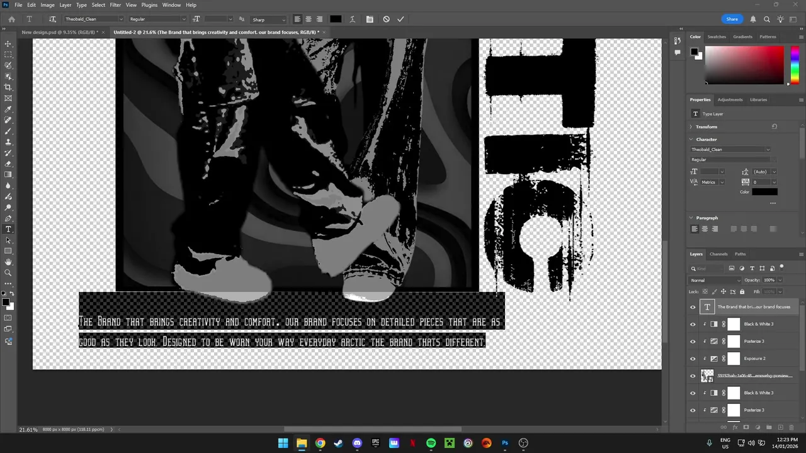Click the Create new layer icon
The width and height of the screenshot is (806, 453).
[780, 427]
